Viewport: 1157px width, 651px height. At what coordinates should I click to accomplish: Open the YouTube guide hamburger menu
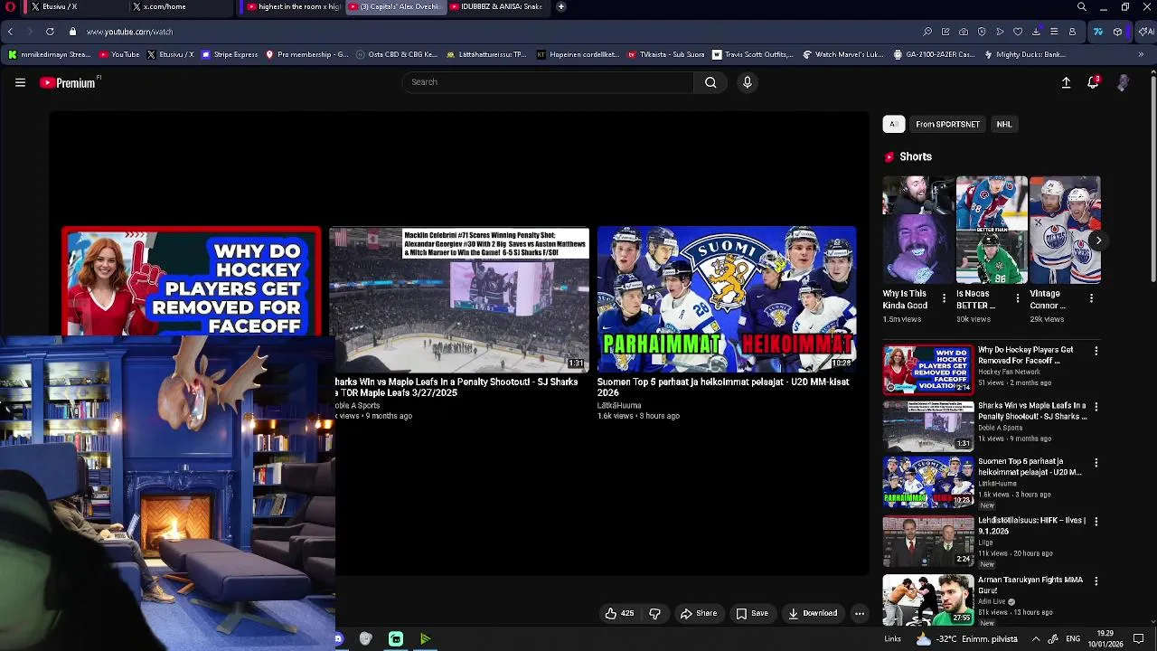click(20, 82)
